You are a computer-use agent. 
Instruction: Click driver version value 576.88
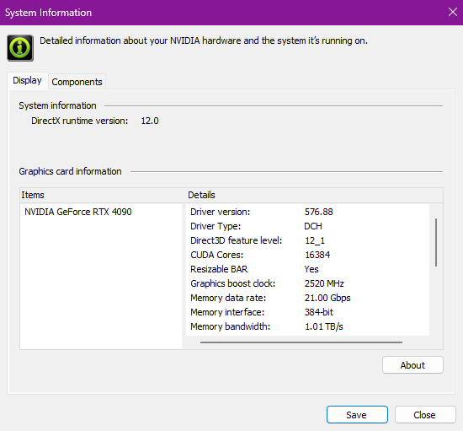point(318,212)
